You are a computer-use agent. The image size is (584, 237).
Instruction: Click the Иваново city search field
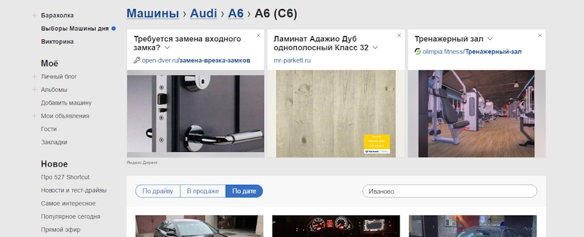450,191
